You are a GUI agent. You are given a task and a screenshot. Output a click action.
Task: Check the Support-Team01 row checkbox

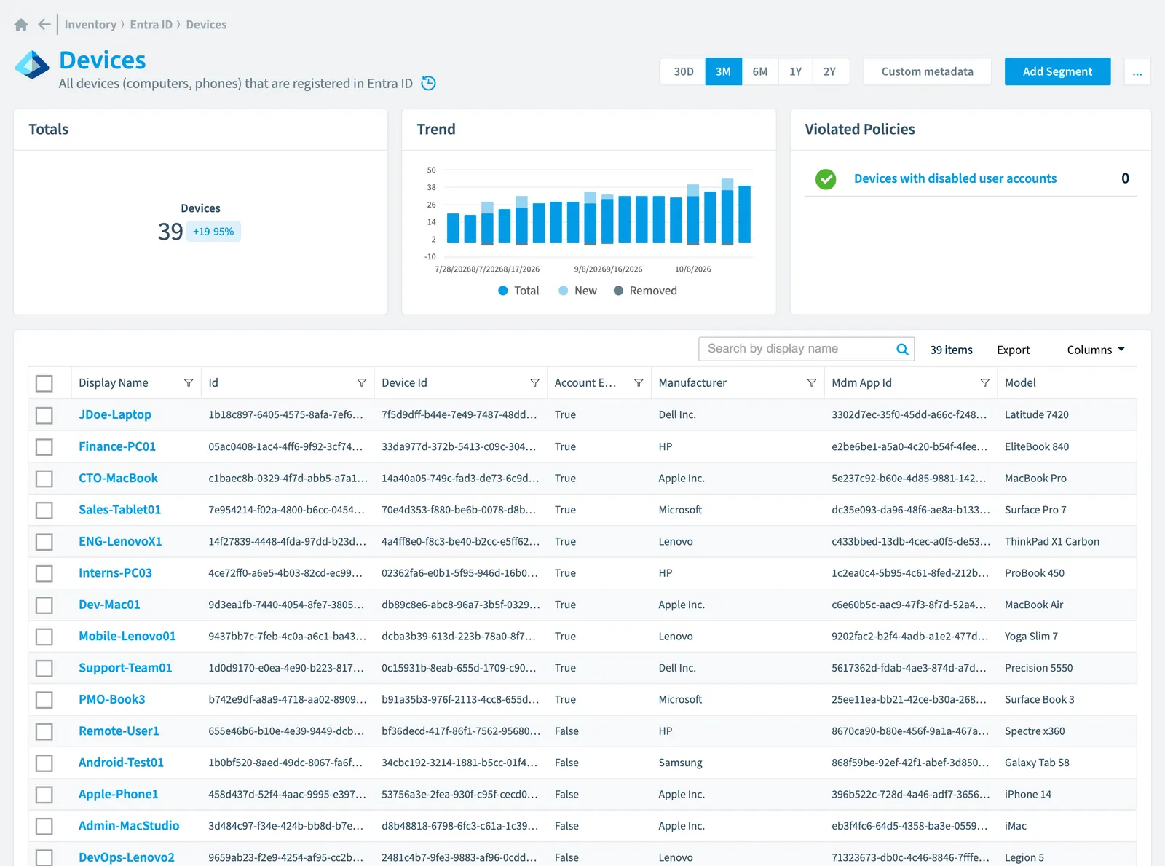[44, 668]
